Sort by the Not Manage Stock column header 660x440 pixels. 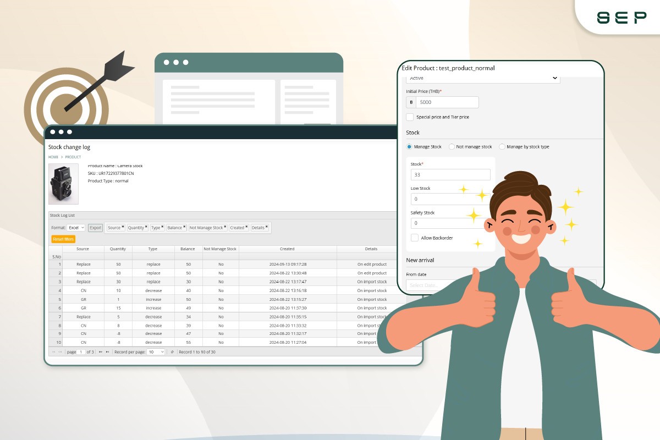click(x=220, y=249)
